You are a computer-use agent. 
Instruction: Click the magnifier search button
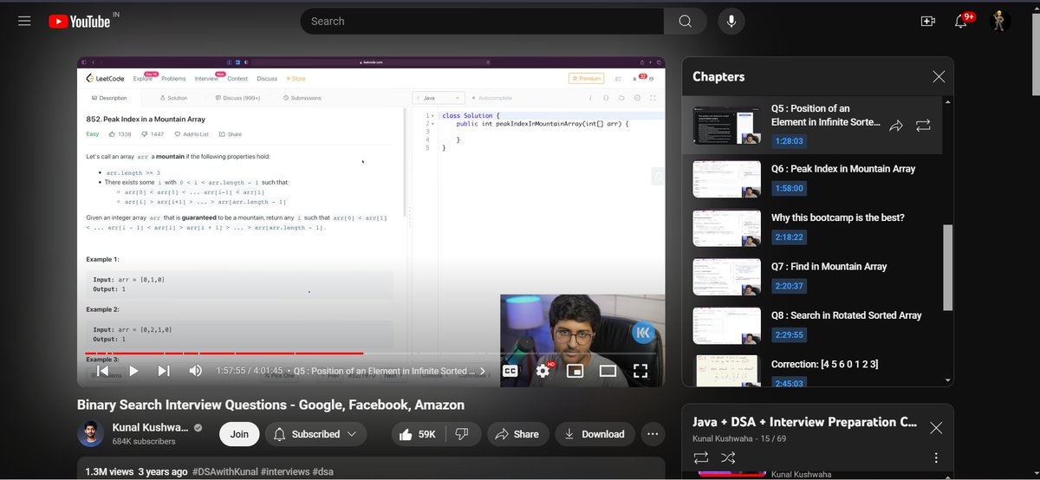pyautogui.click(x=686, y=21)
